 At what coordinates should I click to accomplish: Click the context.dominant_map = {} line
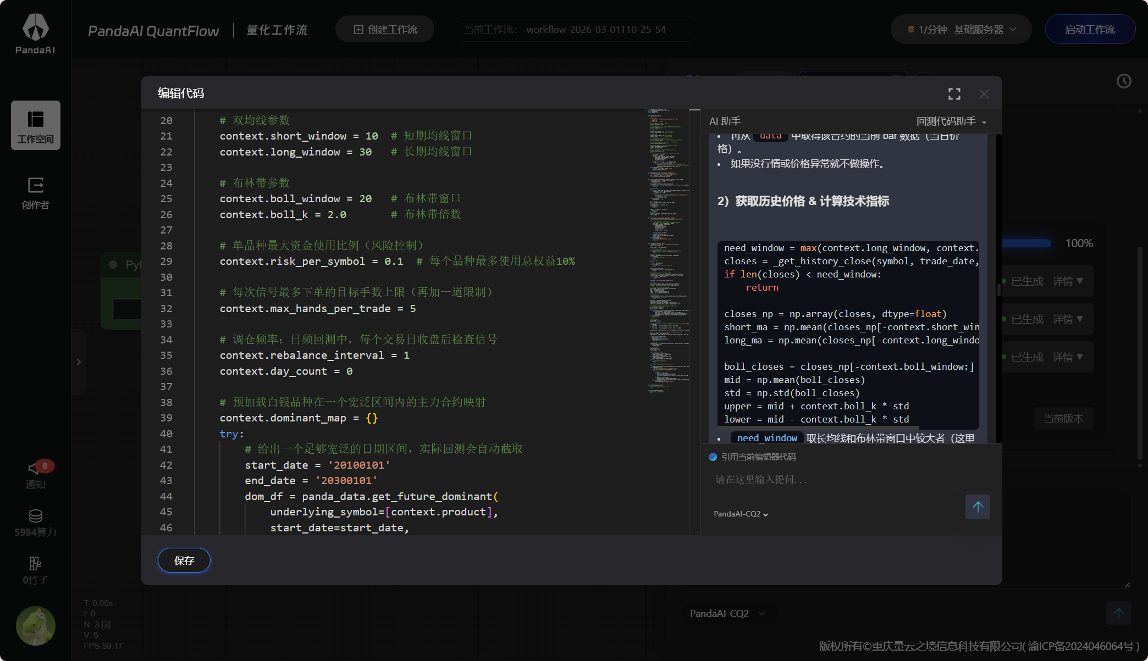[x=299, y=418]
